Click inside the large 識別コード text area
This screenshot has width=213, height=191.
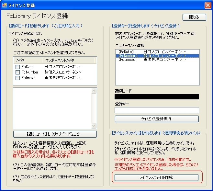52,108
